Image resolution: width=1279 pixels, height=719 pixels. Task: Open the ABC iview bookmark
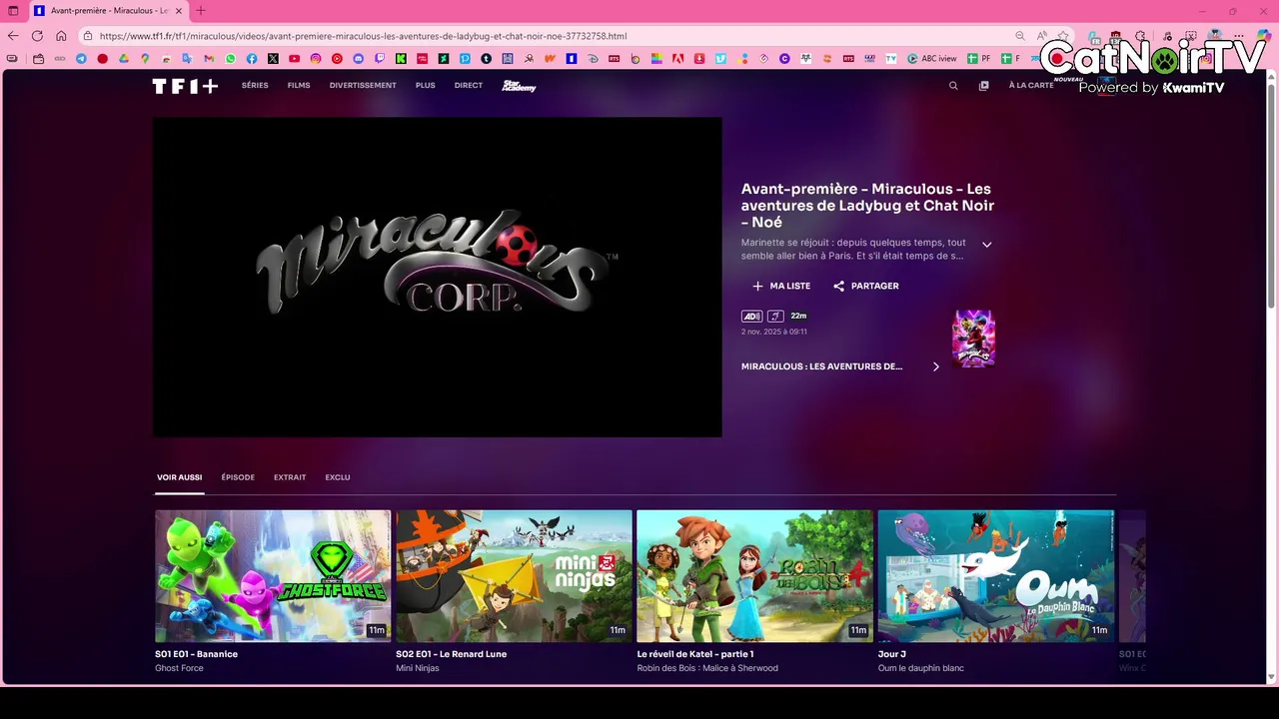pyautogui.click(x=932, y=59)
